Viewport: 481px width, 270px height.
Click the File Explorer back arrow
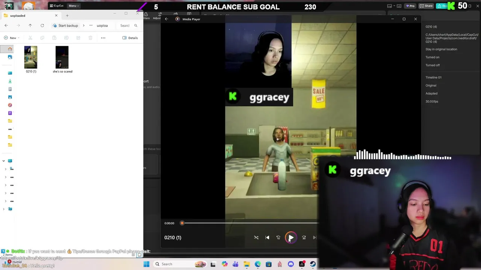tap(6, 25)
